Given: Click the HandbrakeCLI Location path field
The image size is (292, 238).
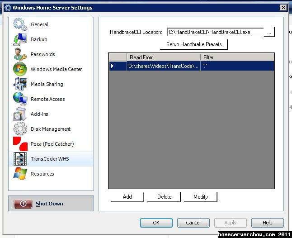Looking at the screenshot, I should 216,32.
